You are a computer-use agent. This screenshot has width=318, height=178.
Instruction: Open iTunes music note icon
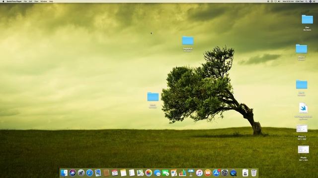point(199,173)
